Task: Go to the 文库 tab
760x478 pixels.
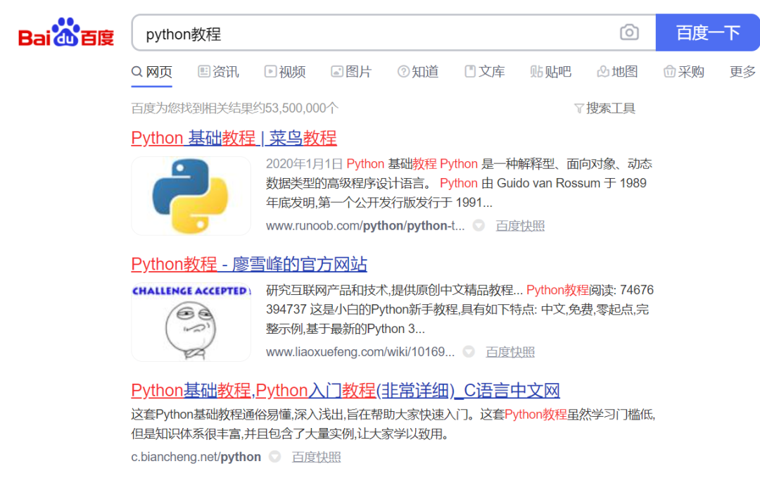Action: (485, 72)
